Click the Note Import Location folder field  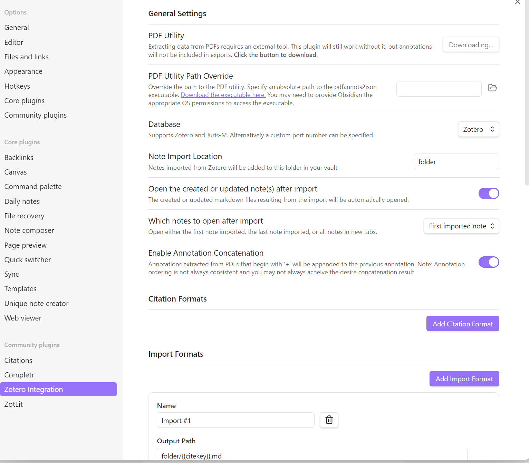pos(456,161)
